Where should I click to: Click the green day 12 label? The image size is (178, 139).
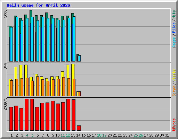click(x=68, y=135)
